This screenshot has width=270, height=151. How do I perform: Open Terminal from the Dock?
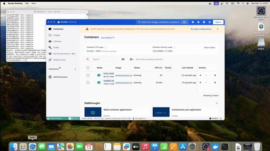[x=225, y=147]
